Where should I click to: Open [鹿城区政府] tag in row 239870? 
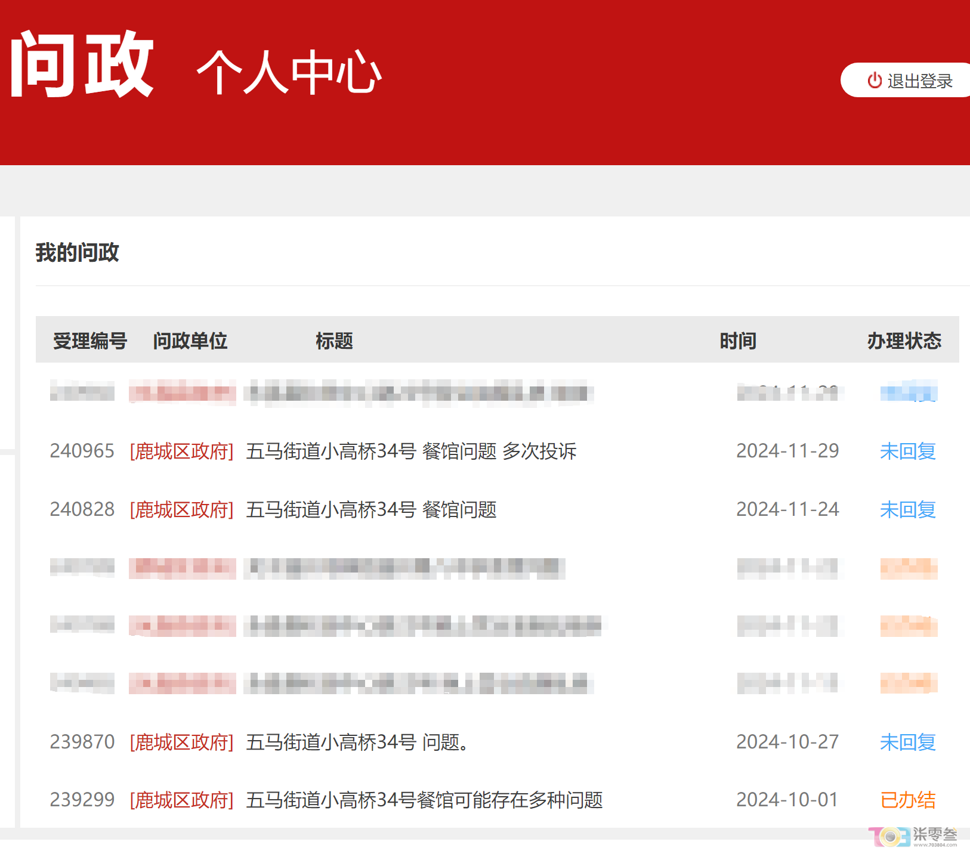point(181,742)
